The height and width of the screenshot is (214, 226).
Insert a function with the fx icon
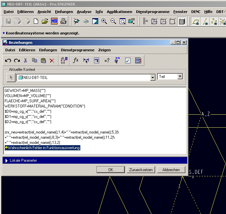76,60
